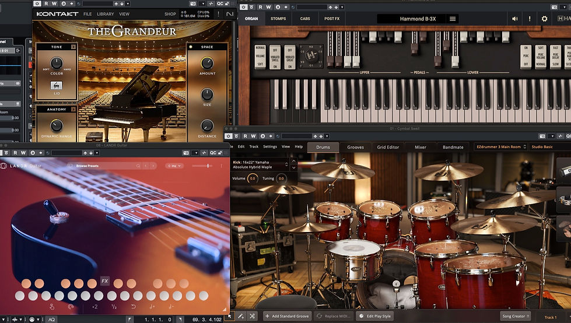Screen dimensions: 571x323
Task: Click the Kontakt panic exclamation icon
Action: coord(219,14)
